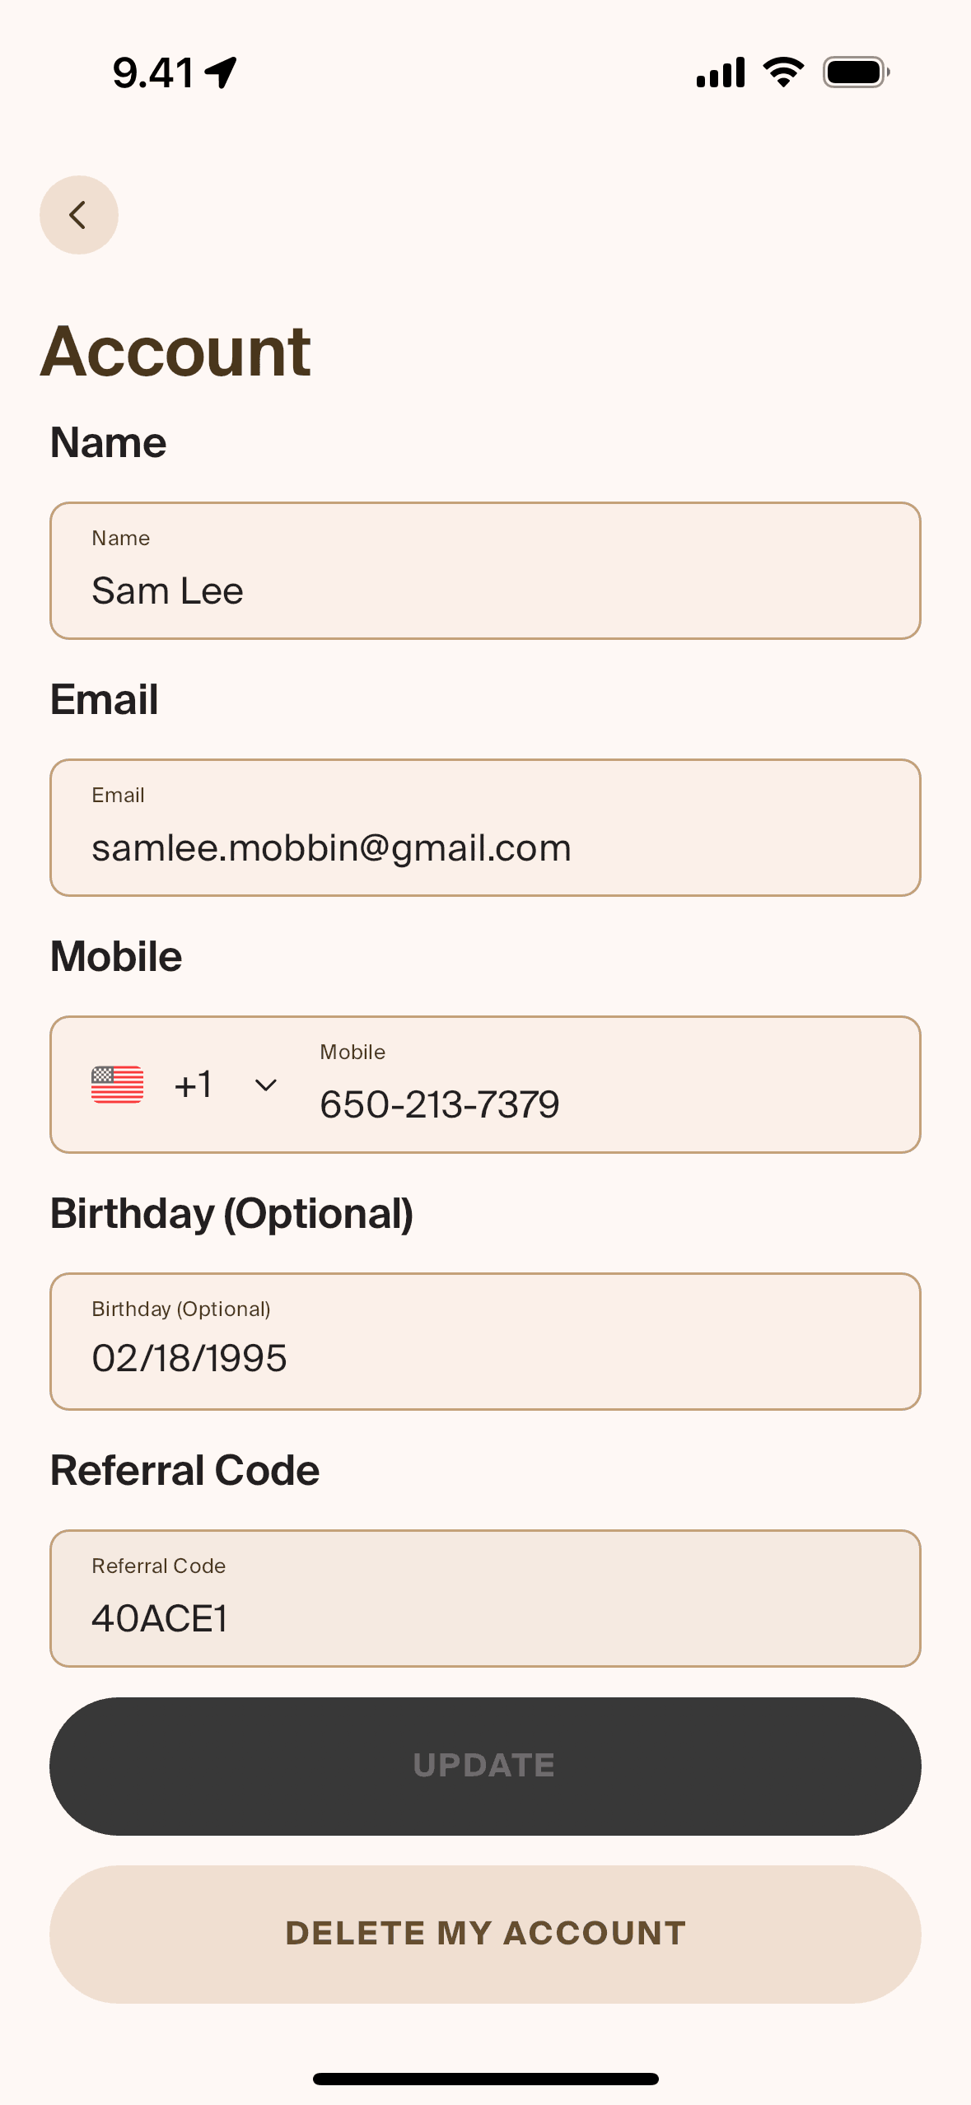Viewport: 971px width, 2105px height.
Task: Tap the battery indicator icon
Action: pyautogui.click(x=856, y=72)
